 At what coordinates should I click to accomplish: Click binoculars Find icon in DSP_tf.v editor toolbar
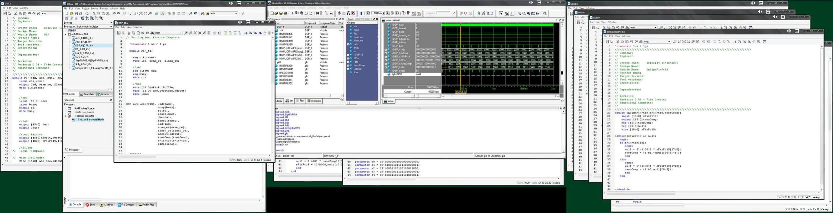point(152,33)
